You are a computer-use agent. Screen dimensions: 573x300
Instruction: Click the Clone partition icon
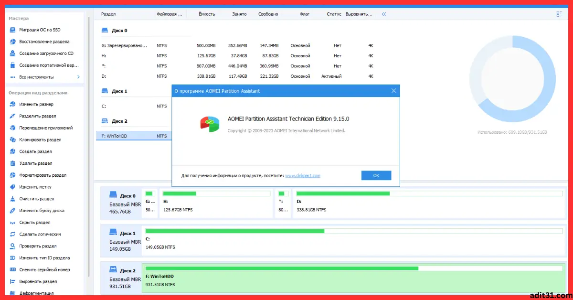pos(13,140)
